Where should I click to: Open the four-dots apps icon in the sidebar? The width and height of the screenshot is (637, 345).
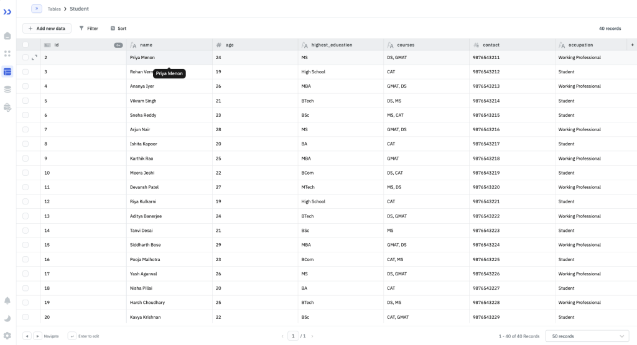tap(7, 53)
